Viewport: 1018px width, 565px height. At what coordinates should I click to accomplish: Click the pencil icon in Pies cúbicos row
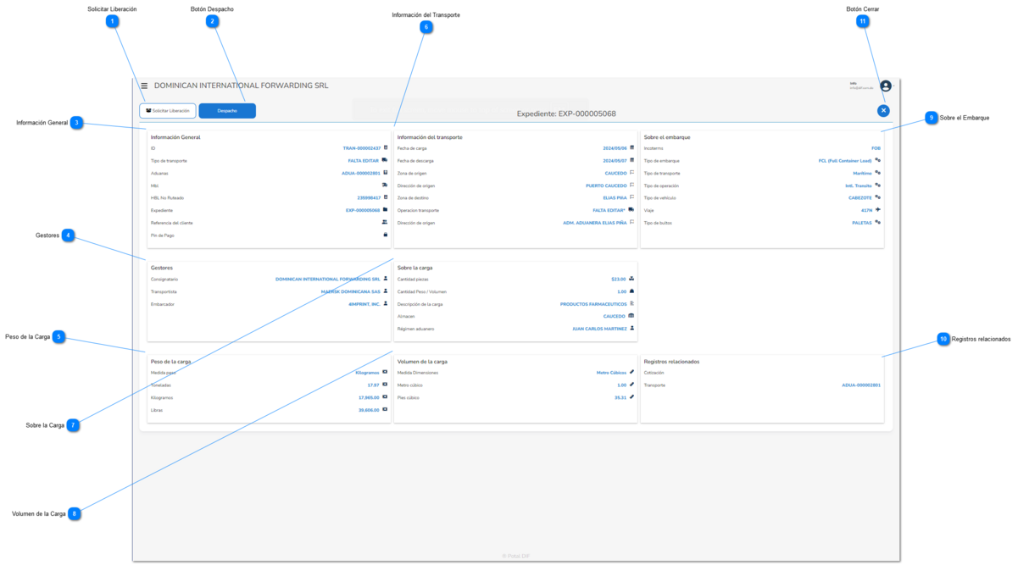coord(631,397)
